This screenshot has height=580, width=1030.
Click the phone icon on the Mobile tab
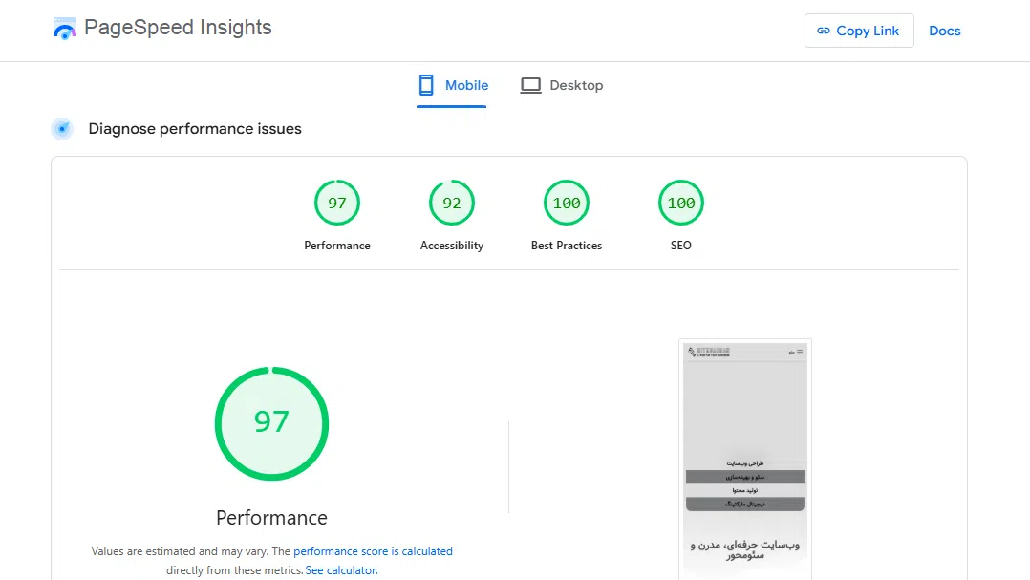click(426, 85)
